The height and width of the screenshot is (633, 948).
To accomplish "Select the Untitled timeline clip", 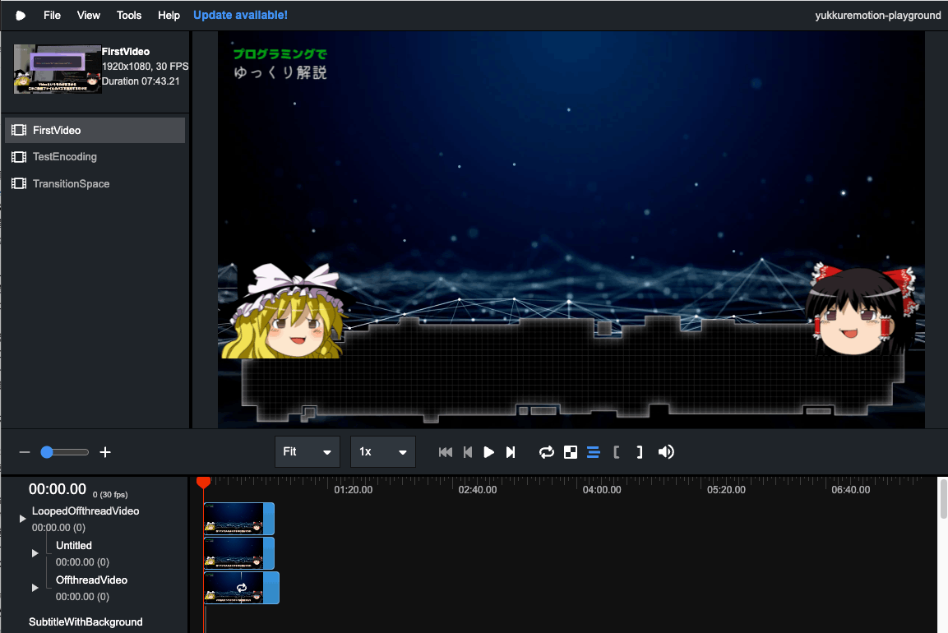I will pos(238,553).
